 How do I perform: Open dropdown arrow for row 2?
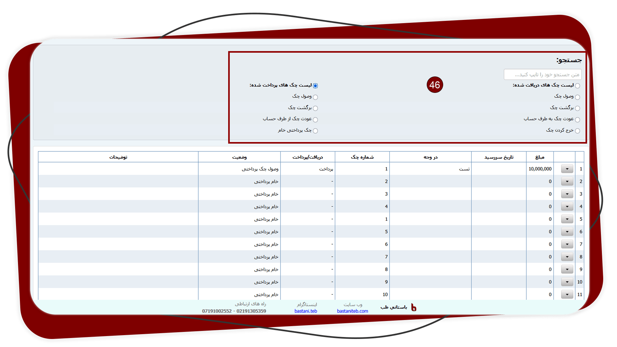pyautogui.click(x=567, y=182)
